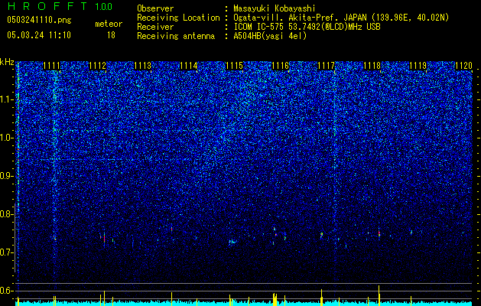Image resolution: width=481 pixels, height=306 pixels.
Task: Click the receiver text ICOM IC-575 53.7492 MHz
Action: pos(307,27)
